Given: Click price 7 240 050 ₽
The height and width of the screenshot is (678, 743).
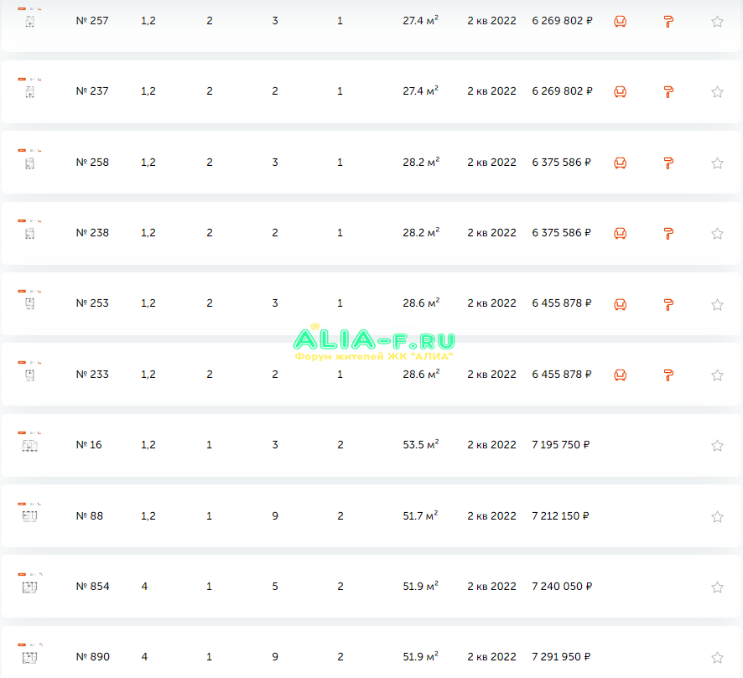Looking at the screenshot, I should tap(562, 587).
